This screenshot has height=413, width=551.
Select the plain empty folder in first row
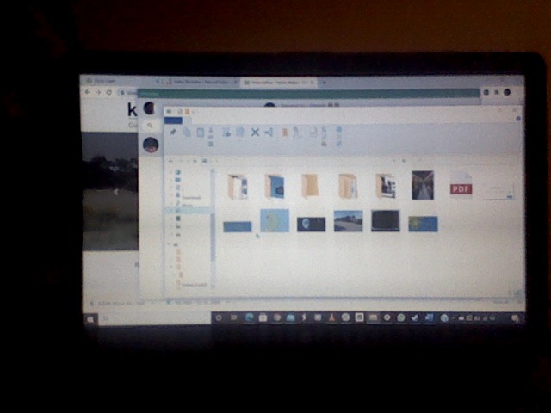click(310, 186)
